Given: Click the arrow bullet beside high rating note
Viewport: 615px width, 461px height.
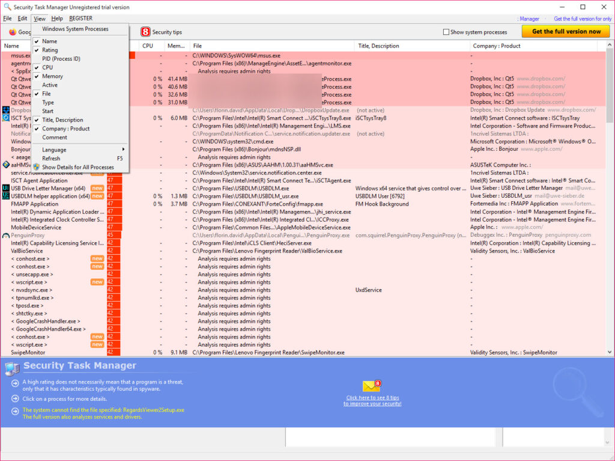Looking at the screenshot, I should pyautogui.click(x=15, y=383).
